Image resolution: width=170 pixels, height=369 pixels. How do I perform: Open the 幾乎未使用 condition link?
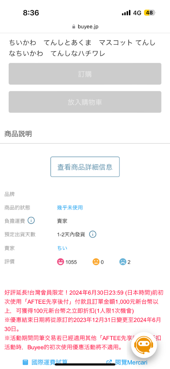pos(70,208)
